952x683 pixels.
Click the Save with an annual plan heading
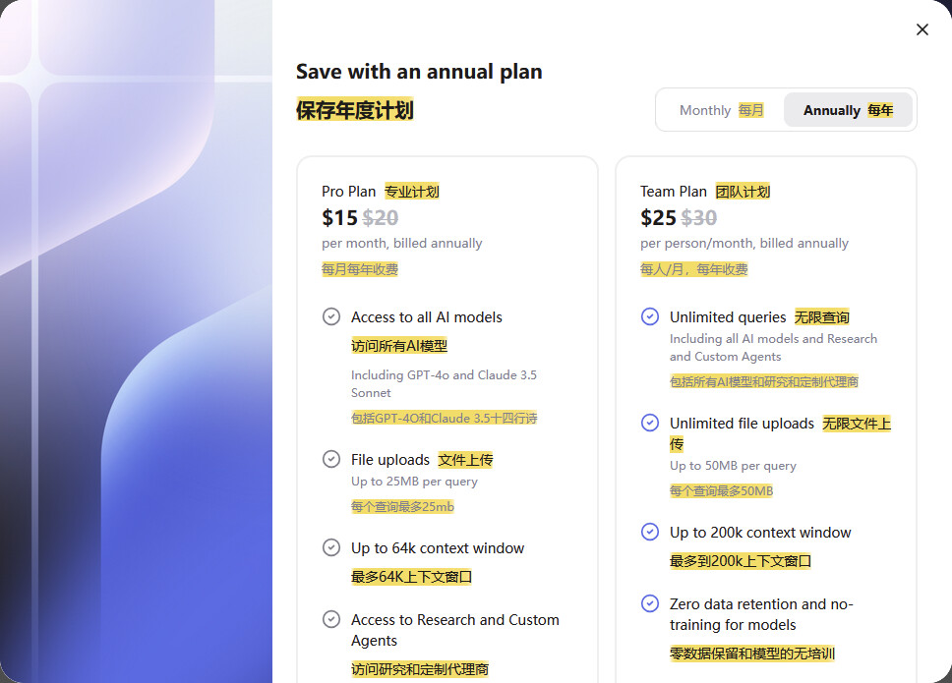(x=419, y=72)
